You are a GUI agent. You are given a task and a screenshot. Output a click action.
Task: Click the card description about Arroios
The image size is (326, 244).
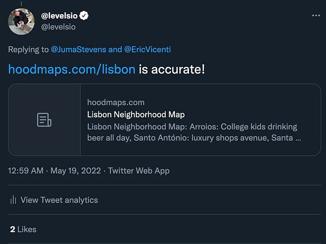click(193, 132)
